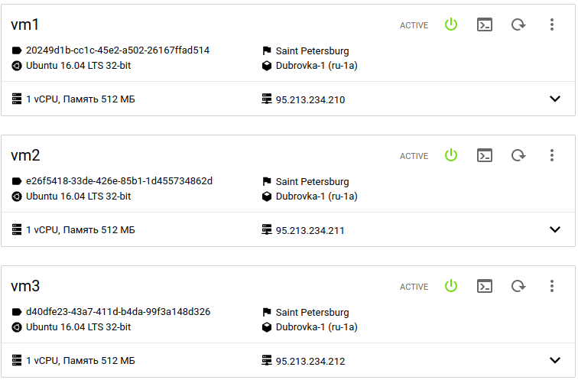Click the vm1 server name
This screenshot has height=380, width=578.
[x=25, y=24]
